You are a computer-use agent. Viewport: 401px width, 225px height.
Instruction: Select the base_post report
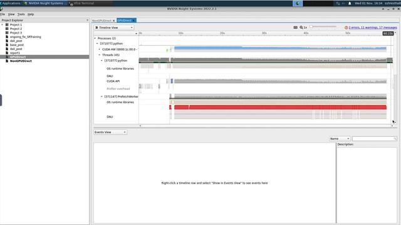point(17,45)
